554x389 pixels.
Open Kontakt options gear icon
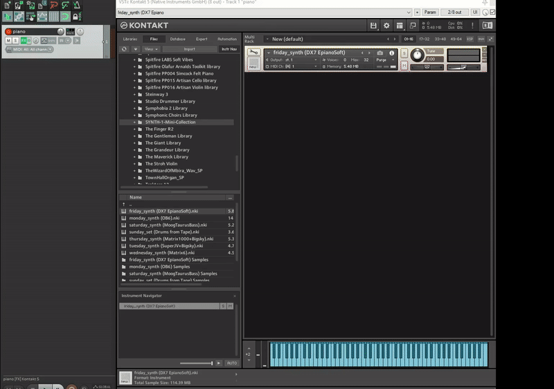(x=386, y=26)
